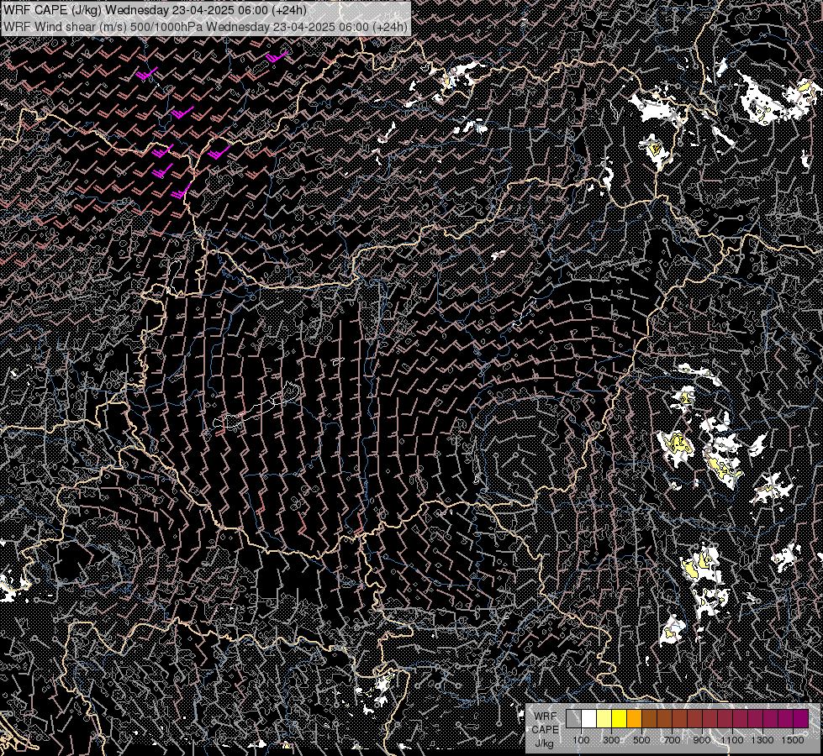Click the legend swatch starting at 900 tick

pyautogui.click(x=710, y=719)
